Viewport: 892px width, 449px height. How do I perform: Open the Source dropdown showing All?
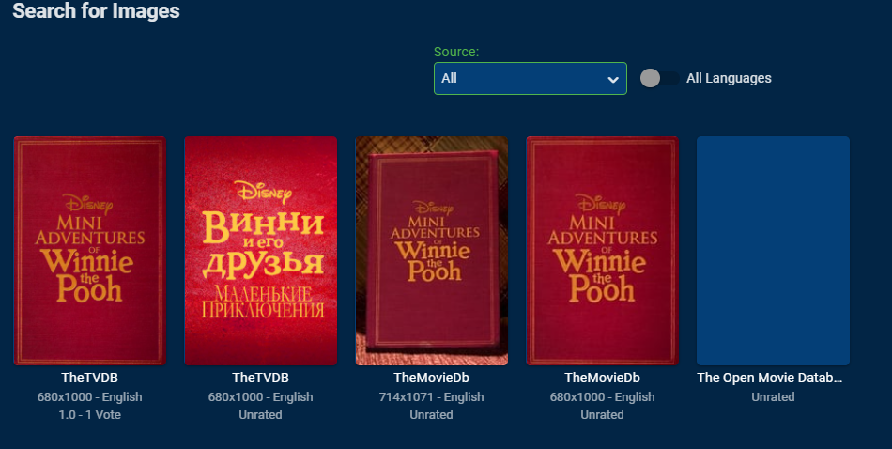(x=531, y=79)
